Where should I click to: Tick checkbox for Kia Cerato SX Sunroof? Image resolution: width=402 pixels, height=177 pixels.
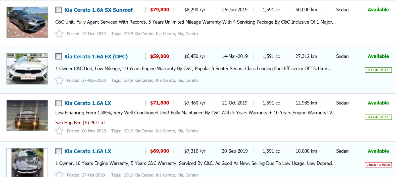click(x=59, y=10)
